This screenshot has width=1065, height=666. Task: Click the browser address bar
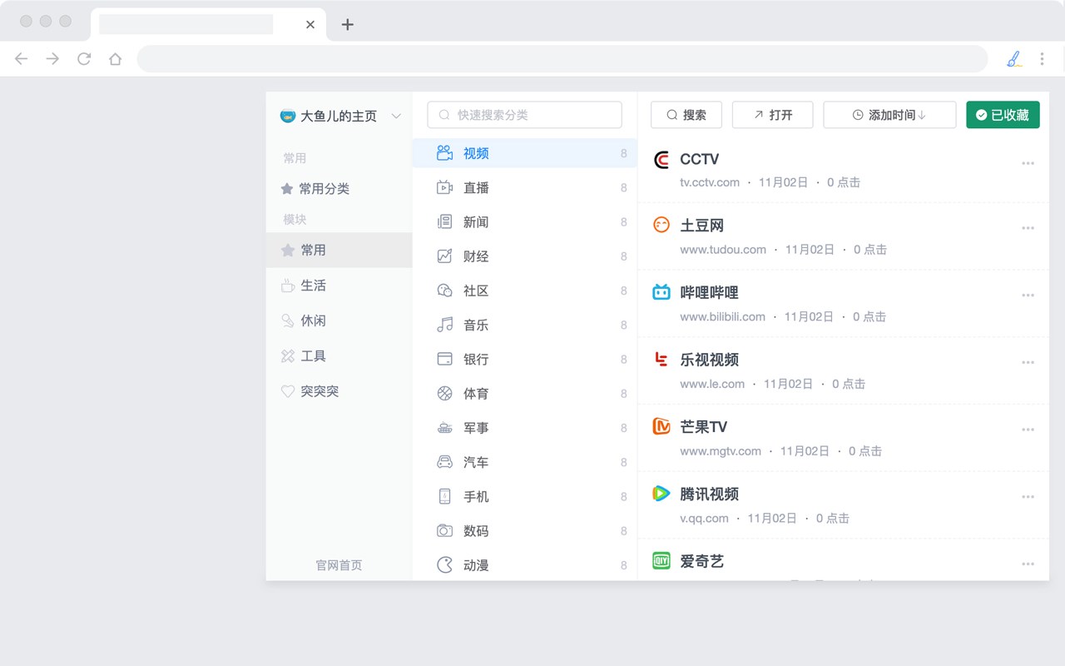(x=562, y=59)
